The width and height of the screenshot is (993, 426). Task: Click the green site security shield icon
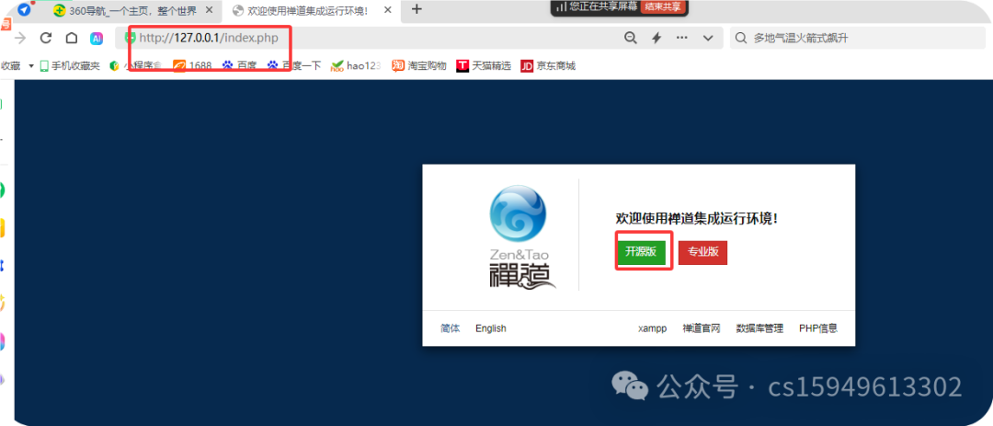coord(130,38)
